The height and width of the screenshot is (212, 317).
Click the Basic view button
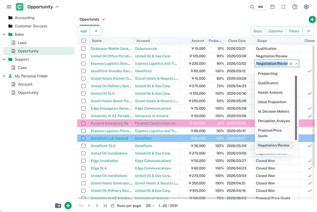[258, 31]
